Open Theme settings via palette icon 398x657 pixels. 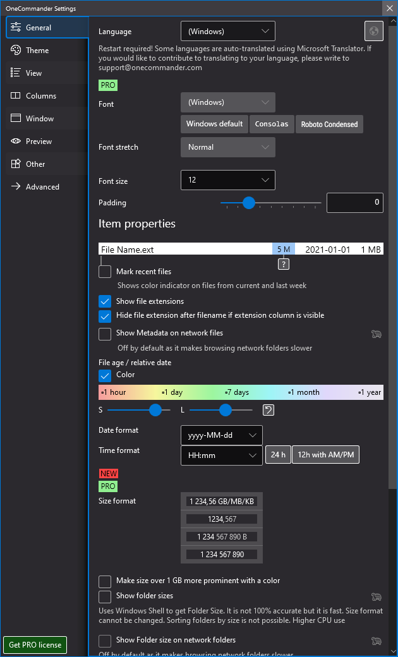pos(16,51)
